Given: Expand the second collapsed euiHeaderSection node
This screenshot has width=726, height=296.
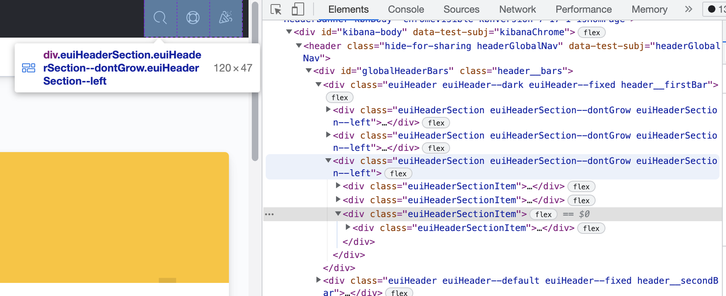Looking at the screenshot, I should [328, 135].
